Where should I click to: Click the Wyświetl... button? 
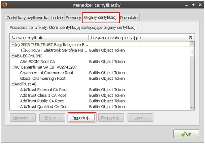pyautogui.click(x=23, y=118)
